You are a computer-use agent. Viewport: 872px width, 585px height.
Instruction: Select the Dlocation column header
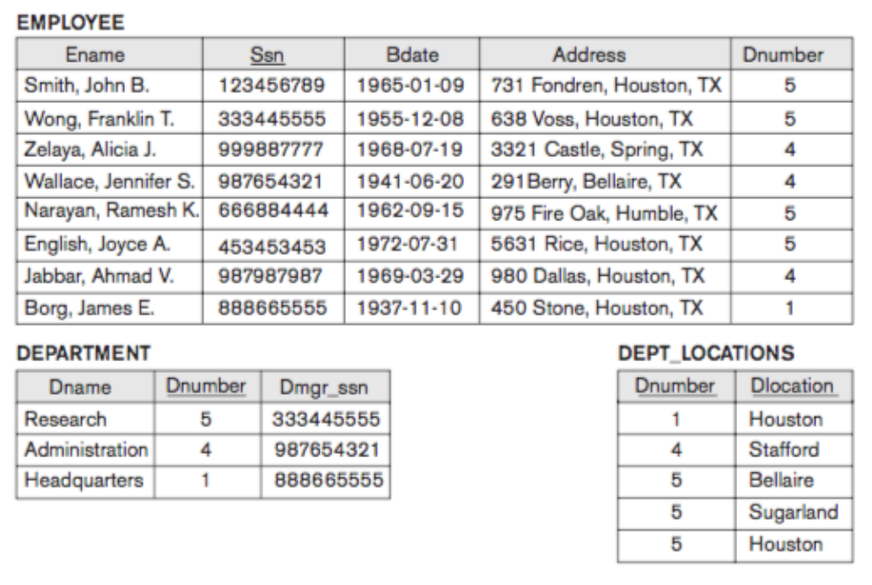tap(792, 387)
